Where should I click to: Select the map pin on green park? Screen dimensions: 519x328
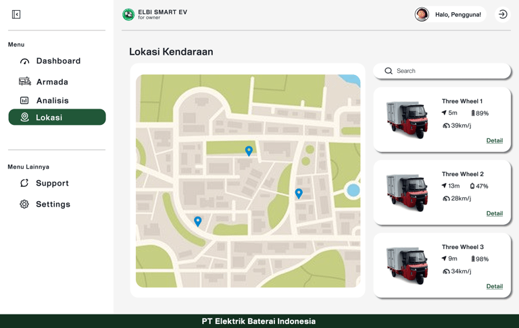tap(249, 151)
